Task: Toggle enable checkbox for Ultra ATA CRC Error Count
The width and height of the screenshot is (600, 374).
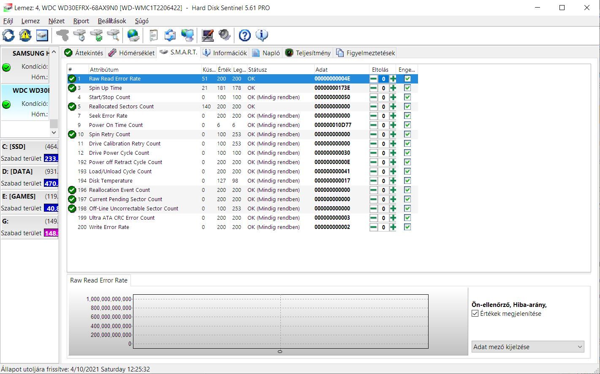Action: (407, 218)
